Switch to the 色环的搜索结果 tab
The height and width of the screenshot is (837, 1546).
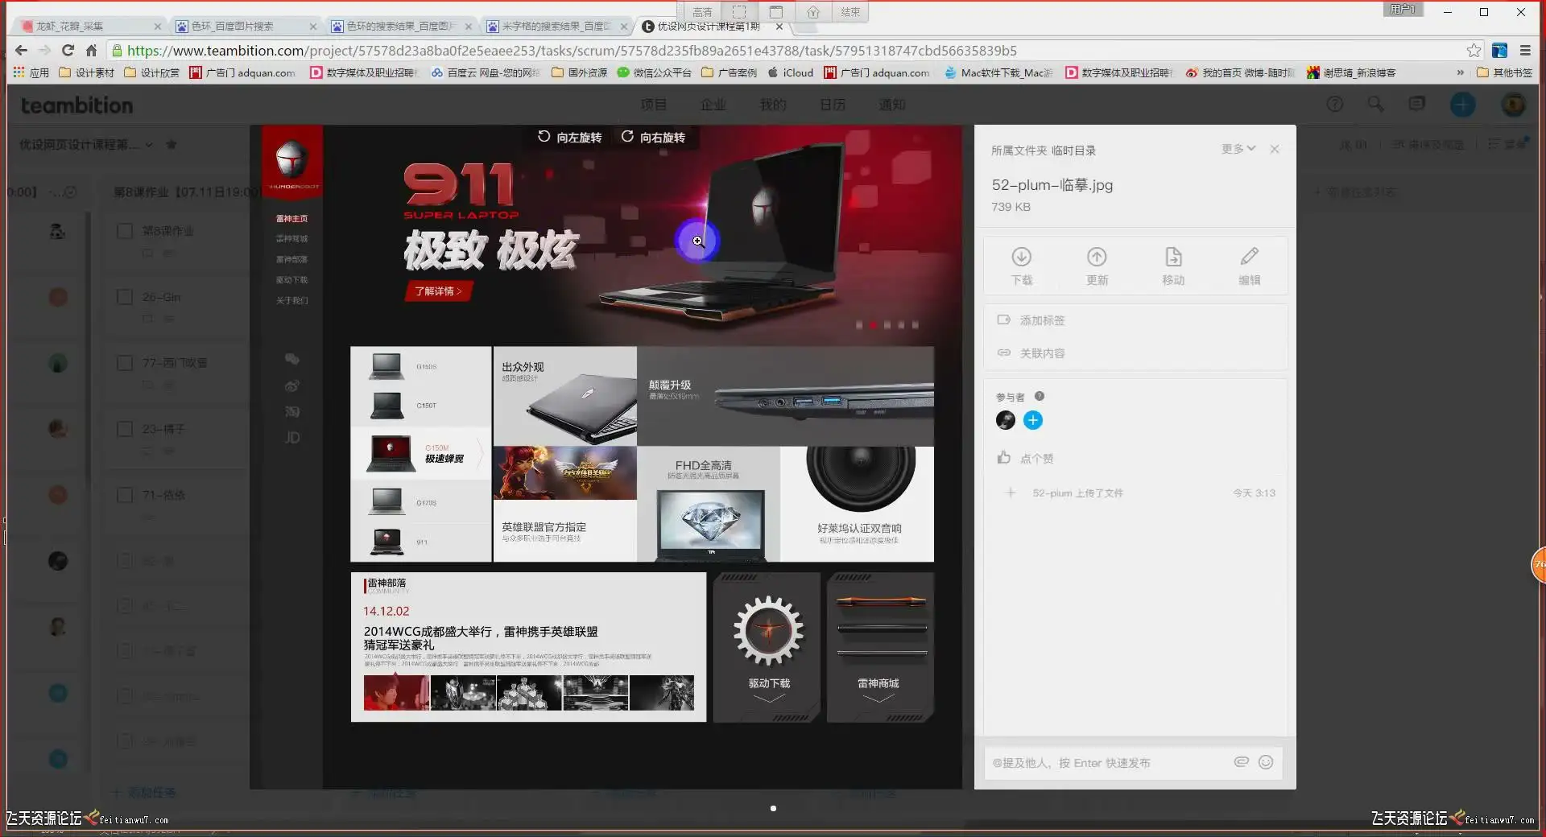tap(400, 26)
